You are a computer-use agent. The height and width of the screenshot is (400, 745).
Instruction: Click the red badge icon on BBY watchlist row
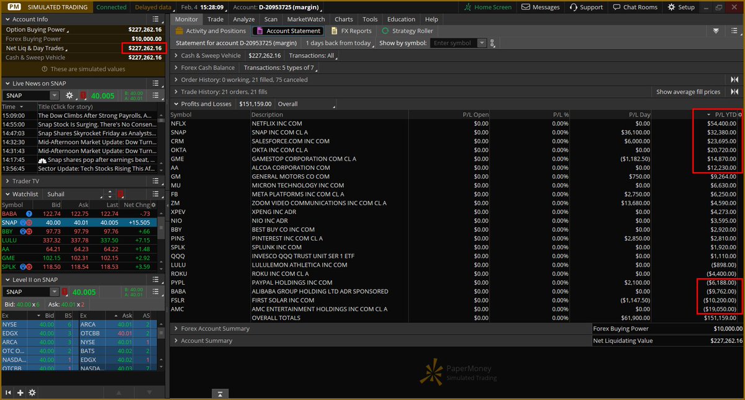29,231
